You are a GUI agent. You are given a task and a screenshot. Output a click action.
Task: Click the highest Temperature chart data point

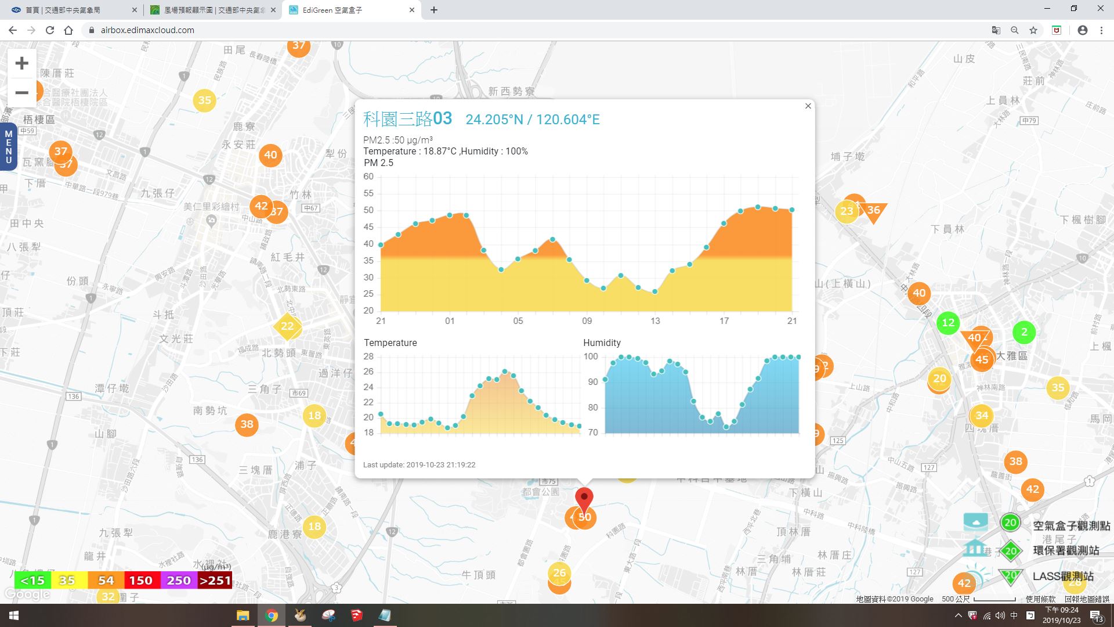(505, 372)
